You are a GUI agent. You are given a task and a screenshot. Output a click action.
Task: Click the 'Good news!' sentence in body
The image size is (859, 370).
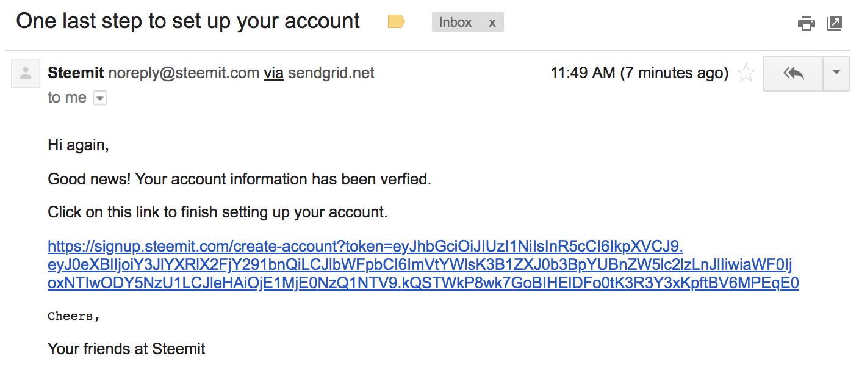tap(240, 180)
